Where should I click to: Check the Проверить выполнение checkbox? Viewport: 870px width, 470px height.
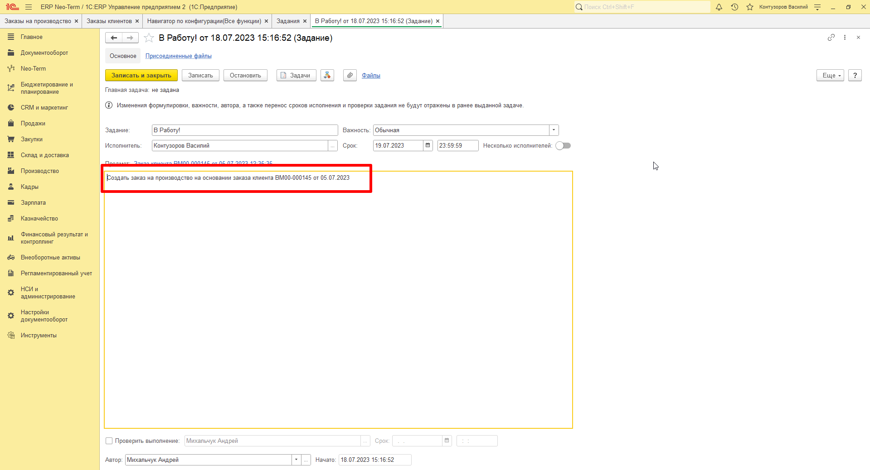click(x=109, y=441)
